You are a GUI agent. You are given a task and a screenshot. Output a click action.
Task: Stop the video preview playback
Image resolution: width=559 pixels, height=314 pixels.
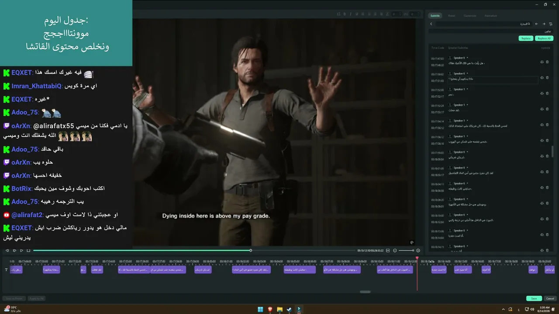(x=28, y=250)
